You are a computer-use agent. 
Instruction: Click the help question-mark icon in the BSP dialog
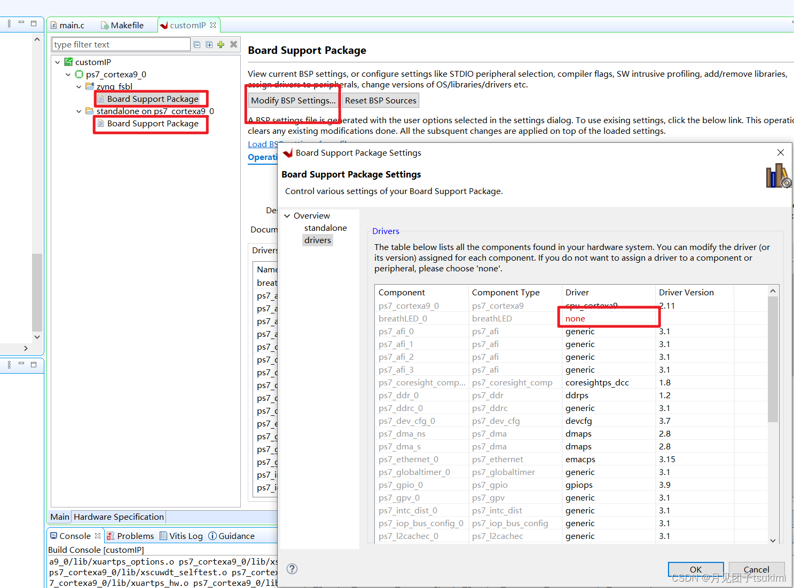(x=292, y=569)
